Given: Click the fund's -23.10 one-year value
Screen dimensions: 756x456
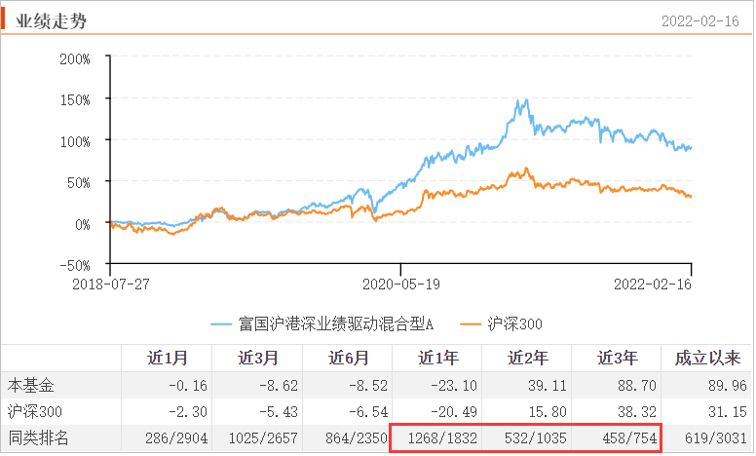Looking at the screenshot, I should point(454,386).
